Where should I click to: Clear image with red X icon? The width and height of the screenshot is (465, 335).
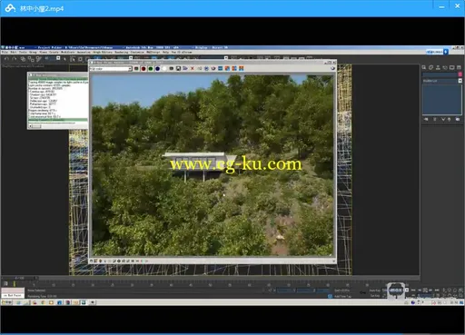[x=193, y=69]
